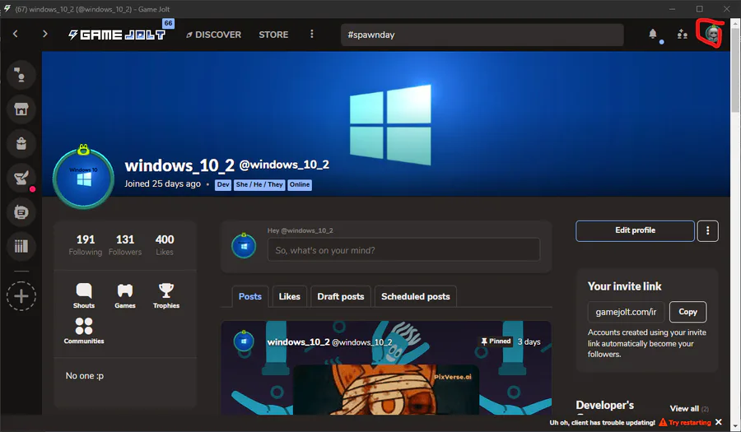Image resolution: width=741 pixels, height=432 pixels.
Task: Click the #spawnday search field
Action: point(482,35)
